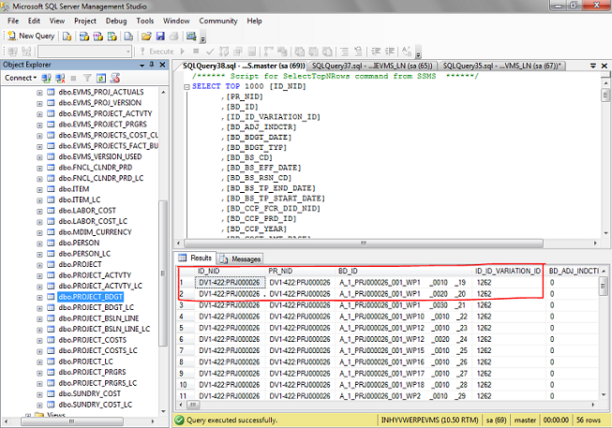Expand the dbo.LABOR_COST table node
Viewport: 612px width, 428px height.
pyautogui.click(x=40, y=210)
